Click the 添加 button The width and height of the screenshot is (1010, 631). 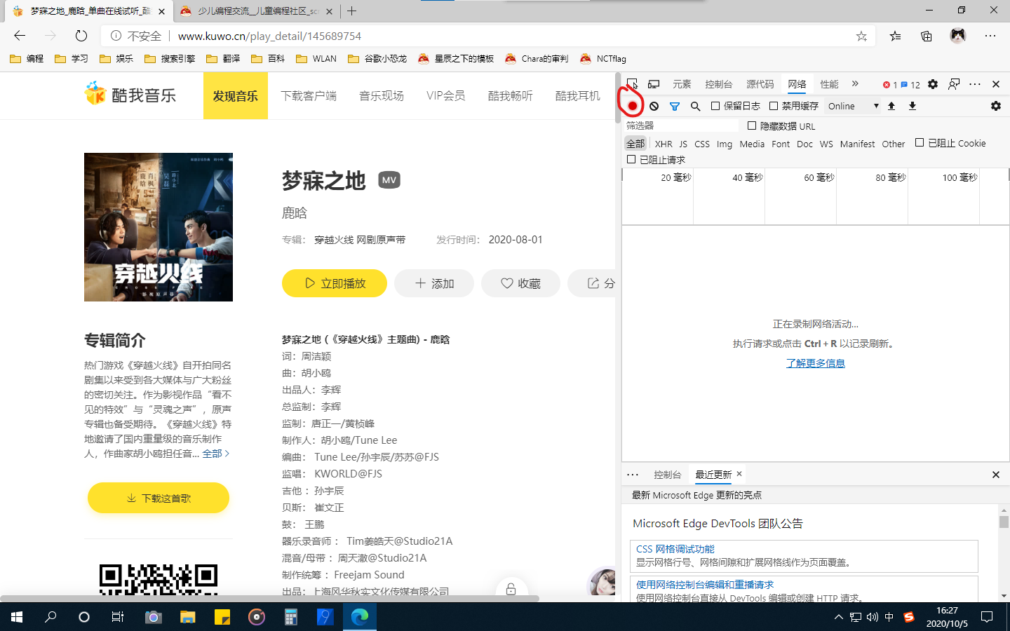tap(434, 283)
